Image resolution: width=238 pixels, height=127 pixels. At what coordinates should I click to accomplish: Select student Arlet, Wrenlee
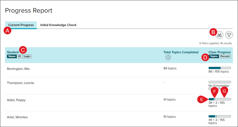pyautogui.click(x=18, y=117)
